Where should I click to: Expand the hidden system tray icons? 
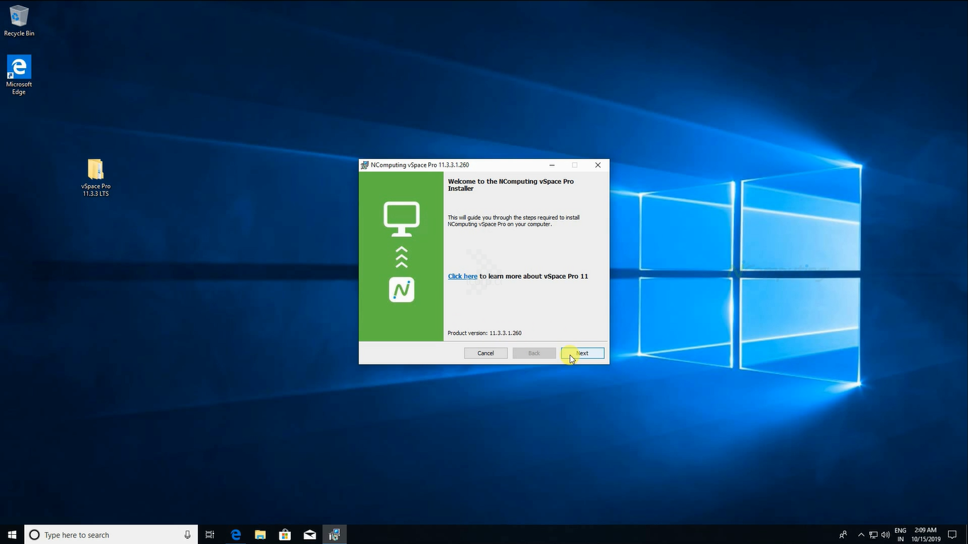[x=861, y=535]
